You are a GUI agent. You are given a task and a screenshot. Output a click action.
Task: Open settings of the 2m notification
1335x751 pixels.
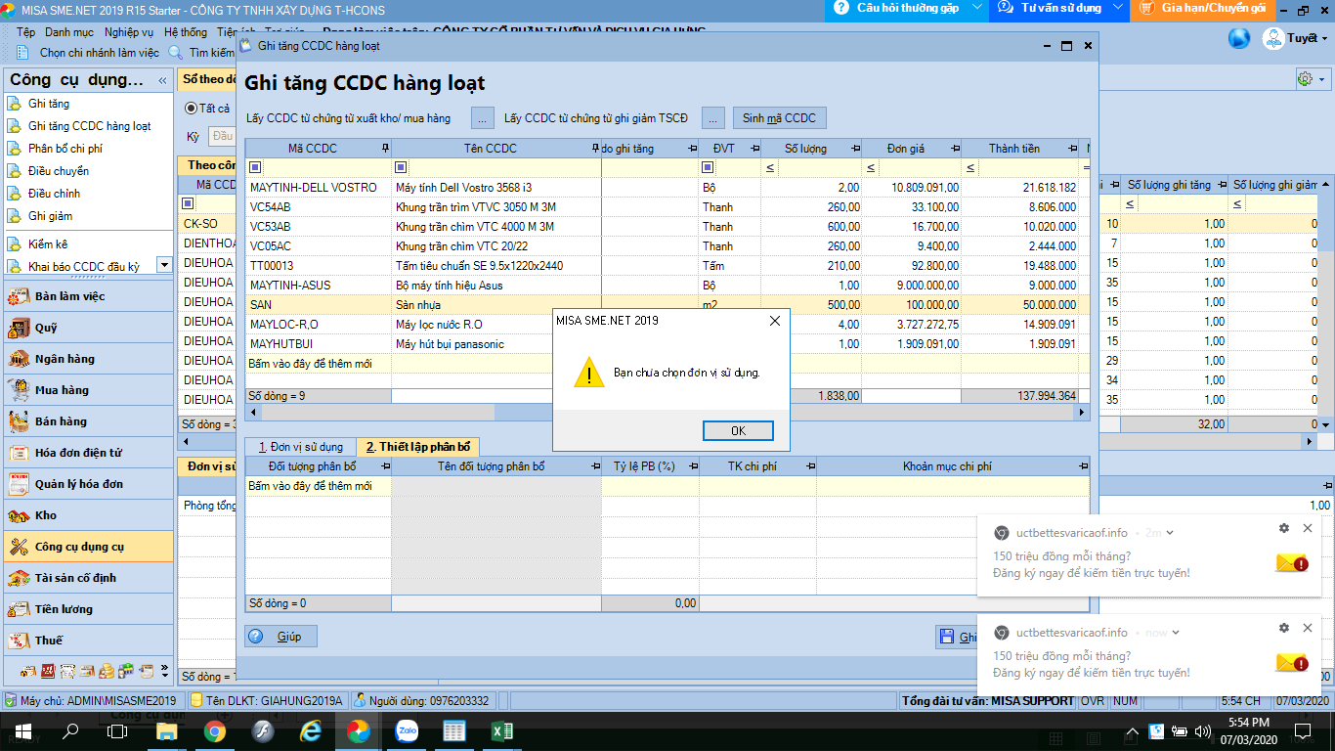coord(1283,529)
